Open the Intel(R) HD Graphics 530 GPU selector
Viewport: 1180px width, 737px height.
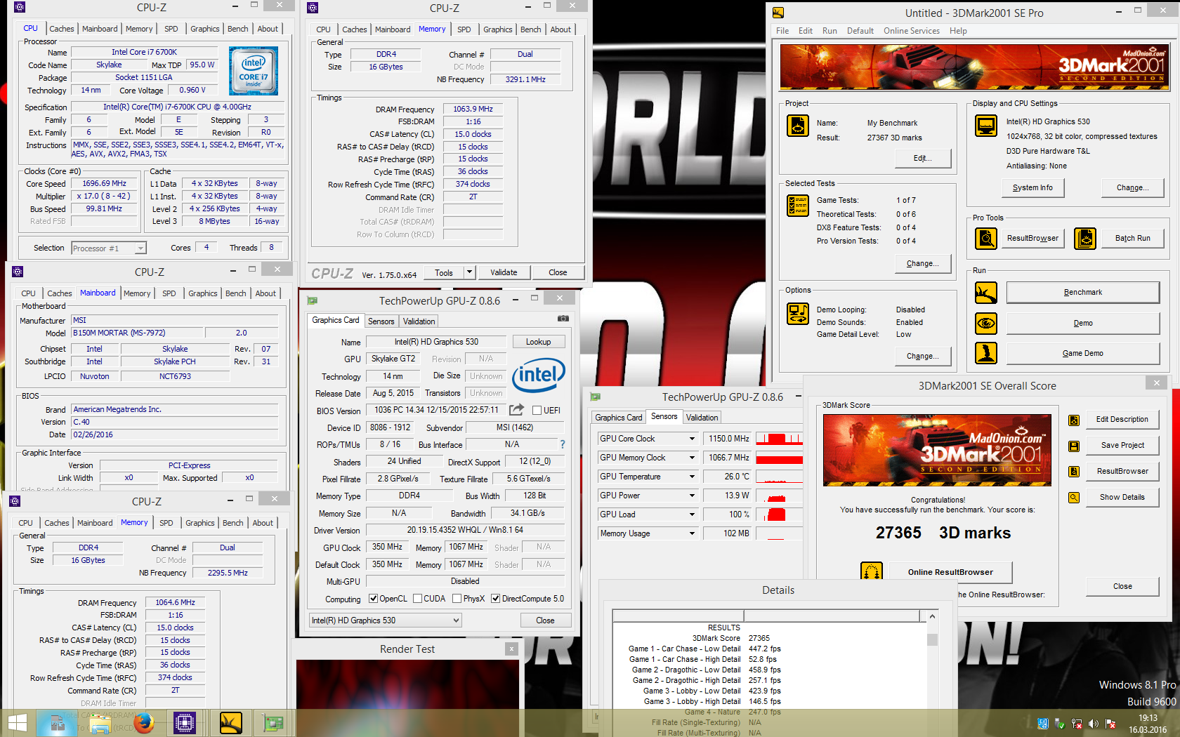385,620
